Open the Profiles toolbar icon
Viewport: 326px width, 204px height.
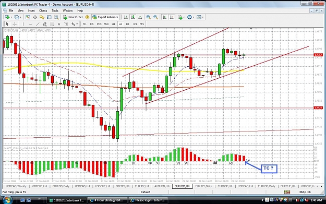[17, 17]
